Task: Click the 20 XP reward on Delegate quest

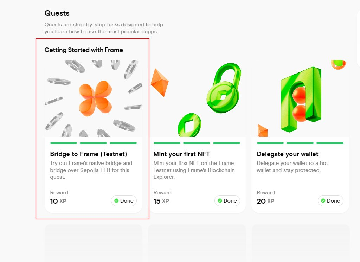Action: point(265,201)
